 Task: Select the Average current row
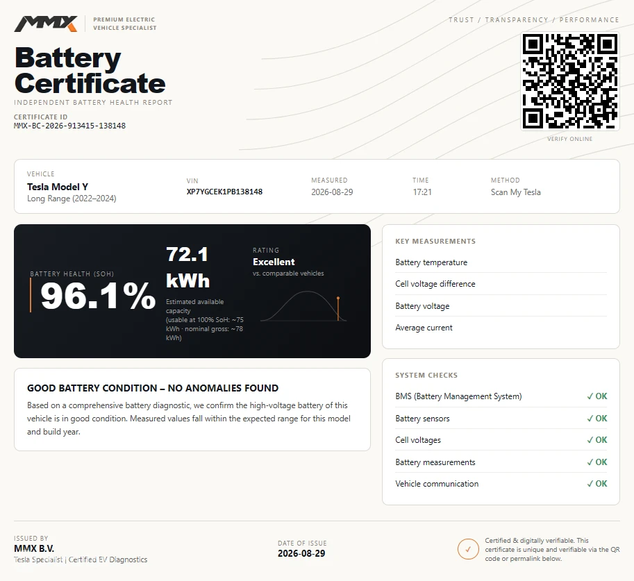pyautogui.click(x=501, y=328)
